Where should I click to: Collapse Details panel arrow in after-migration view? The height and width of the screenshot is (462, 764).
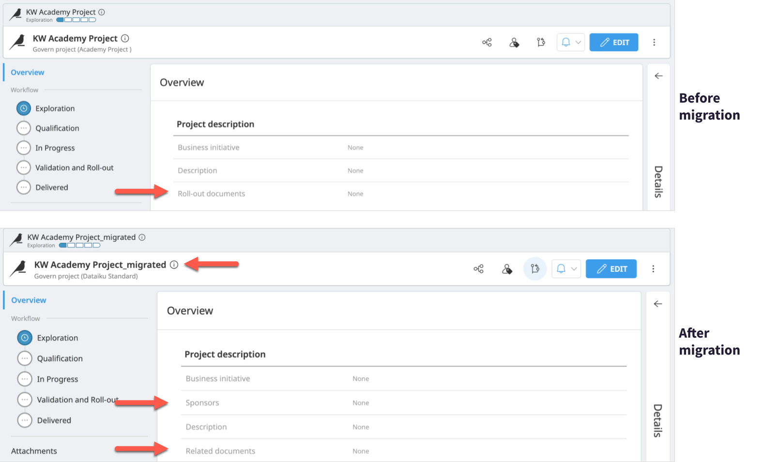[x=657, y=304]
